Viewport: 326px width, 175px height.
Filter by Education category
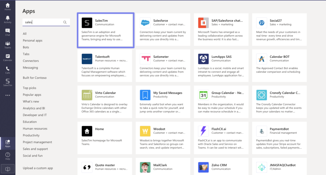coord(30,122)
